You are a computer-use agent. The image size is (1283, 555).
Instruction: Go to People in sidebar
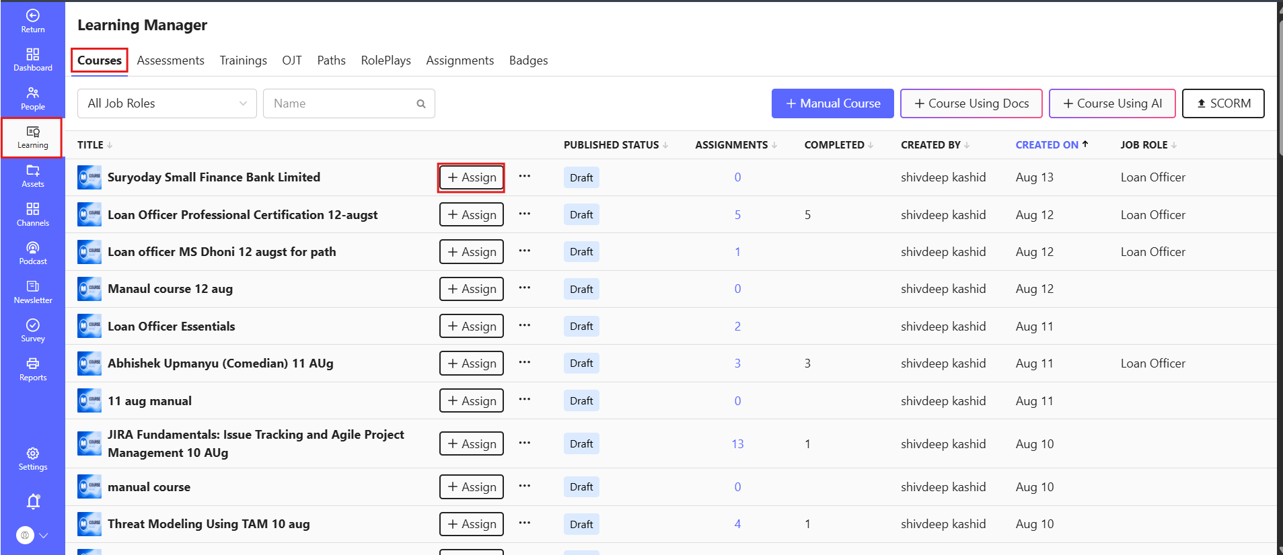[x=32, y=99]
